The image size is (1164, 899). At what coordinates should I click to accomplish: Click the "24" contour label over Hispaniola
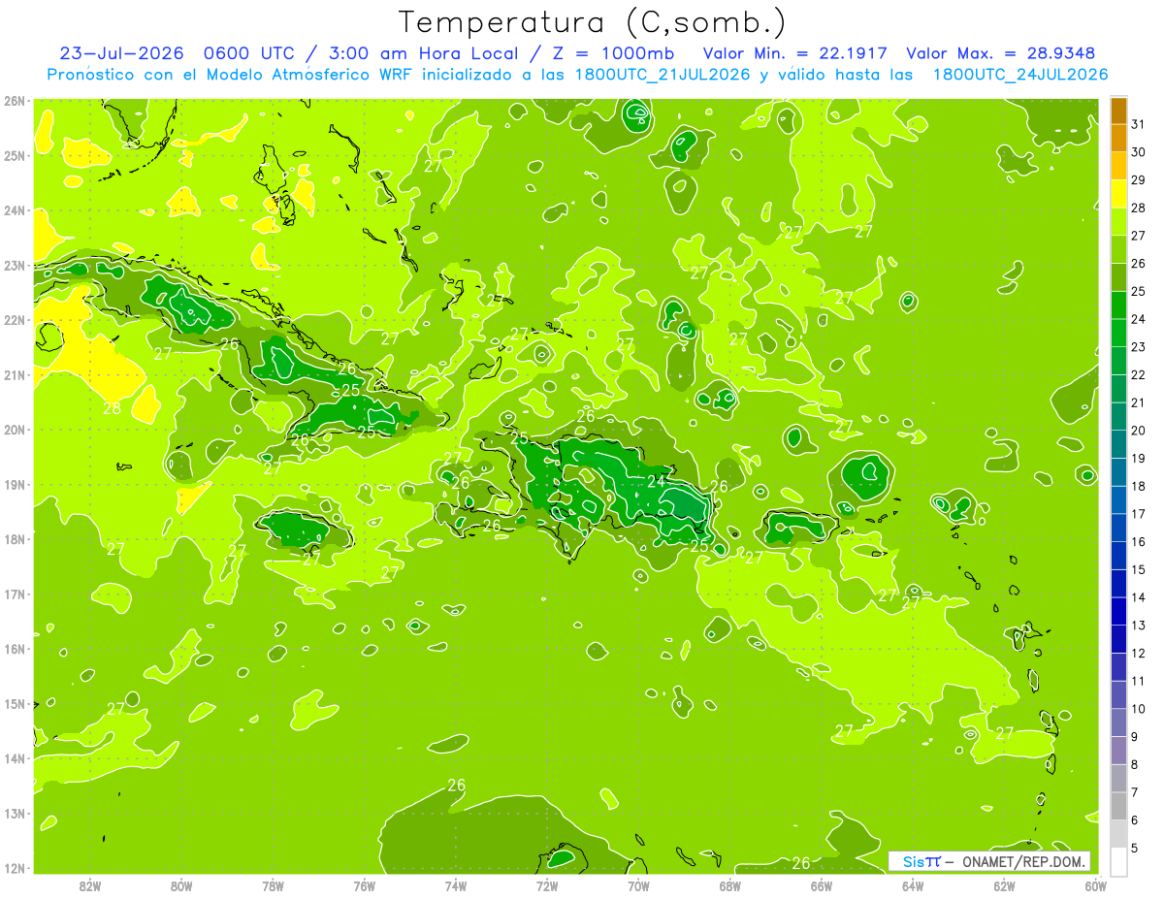656,481
